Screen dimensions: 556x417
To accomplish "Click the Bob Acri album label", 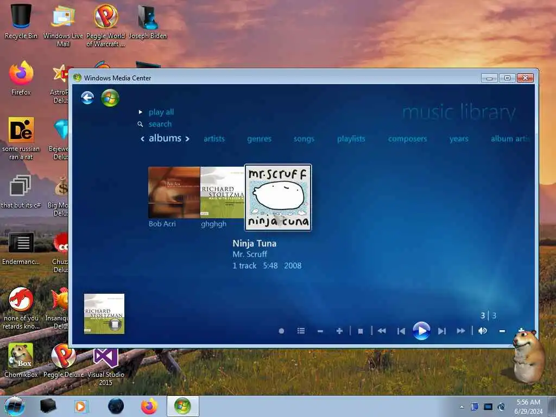I will (x=162, y=224).
